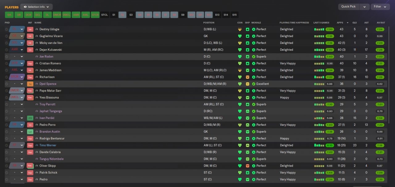Click Djed Spence's Inj injury badge
Image resolution: width=395 pixels, height=187 pixels.
30,84
